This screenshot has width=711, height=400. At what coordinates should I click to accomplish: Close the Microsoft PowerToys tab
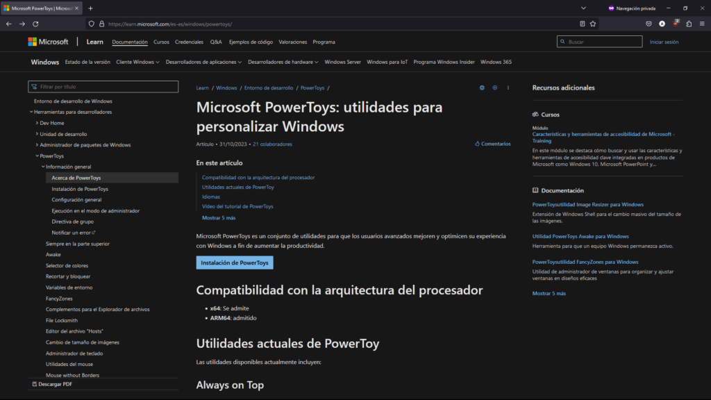(76, 8)
